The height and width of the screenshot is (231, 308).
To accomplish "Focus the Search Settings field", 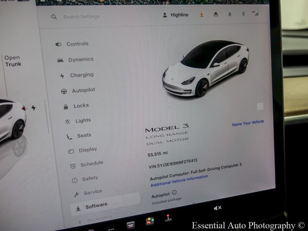I will (x=81, y=17).
